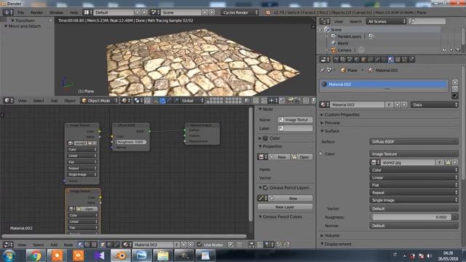Image resolution: width=466 pixels, height=262 pixels.
Task: Toggle the Color panel checkbox in Node sidebar
Action: coord(266,138)
